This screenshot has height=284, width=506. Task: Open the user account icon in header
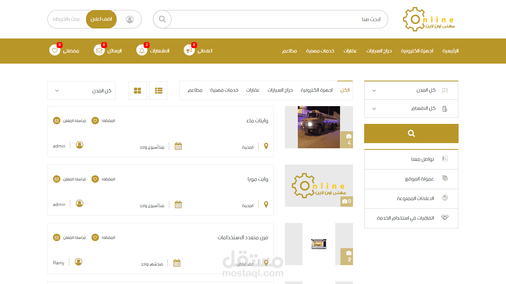130,19
